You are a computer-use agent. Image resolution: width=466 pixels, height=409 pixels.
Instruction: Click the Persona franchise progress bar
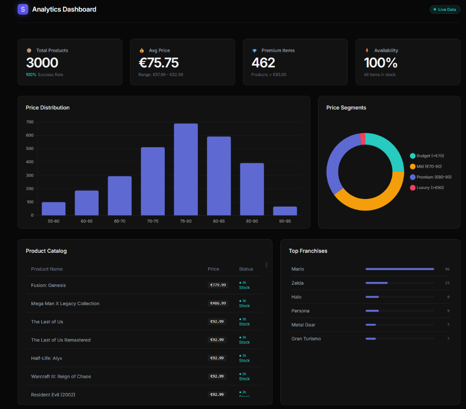coord(400,311)
